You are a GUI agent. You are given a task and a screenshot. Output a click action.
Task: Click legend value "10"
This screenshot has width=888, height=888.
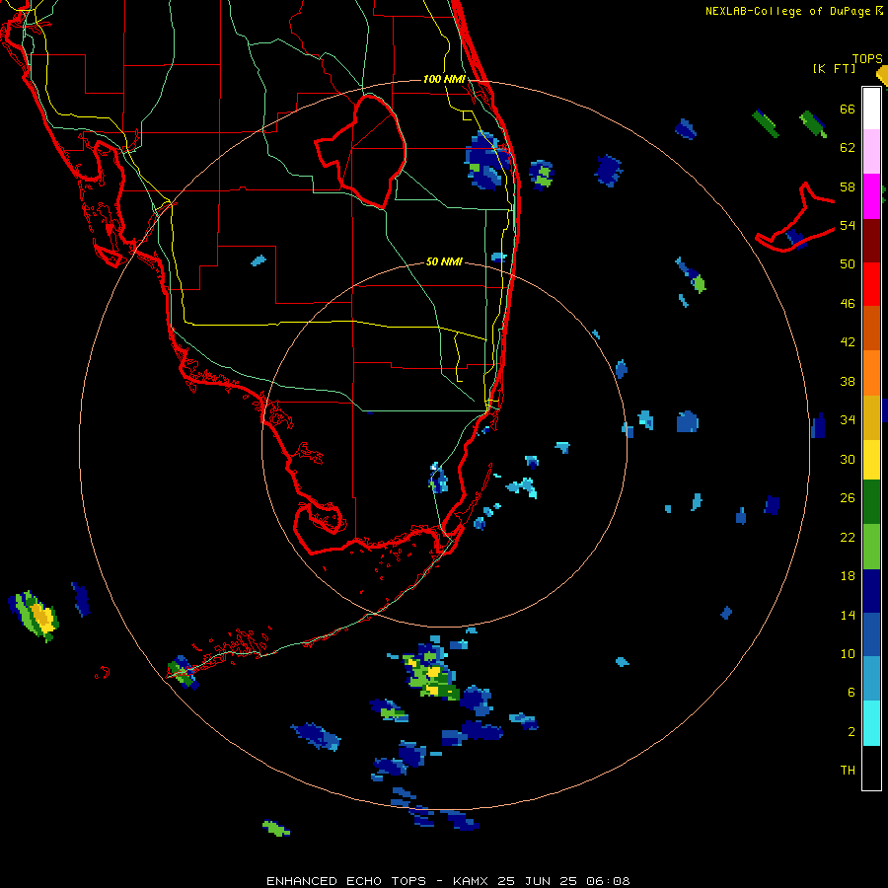848,654
